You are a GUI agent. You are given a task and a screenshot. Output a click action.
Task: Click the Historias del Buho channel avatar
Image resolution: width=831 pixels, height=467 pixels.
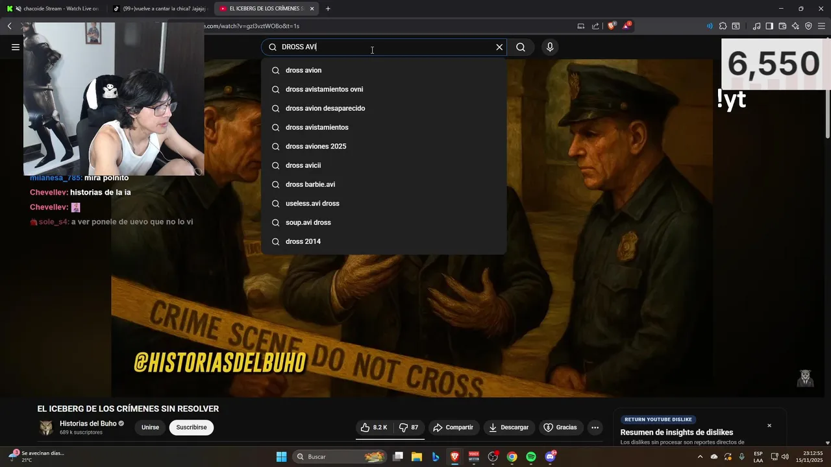click(x=46, y=427)
